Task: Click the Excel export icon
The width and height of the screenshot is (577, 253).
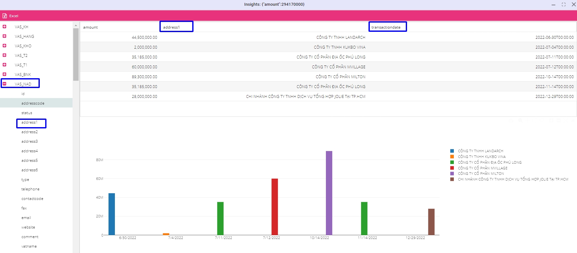Action: pyautogui.click(x=5, y=16)
